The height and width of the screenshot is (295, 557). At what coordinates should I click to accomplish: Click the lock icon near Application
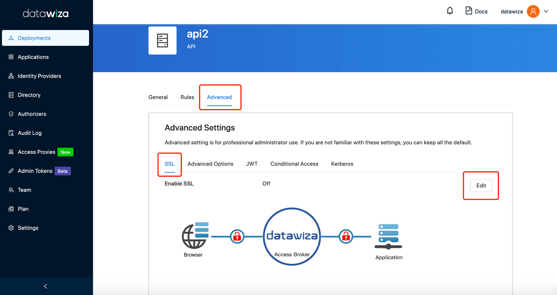(346, 237)
